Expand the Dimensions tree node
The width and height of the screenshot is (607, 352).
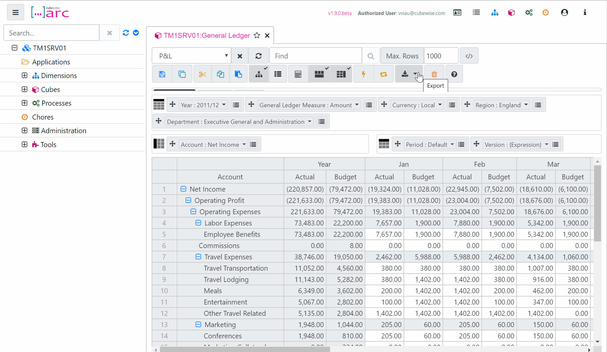click(x=25, y=75)
